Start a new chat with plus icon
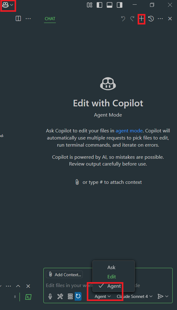 [x=141, y=19]
